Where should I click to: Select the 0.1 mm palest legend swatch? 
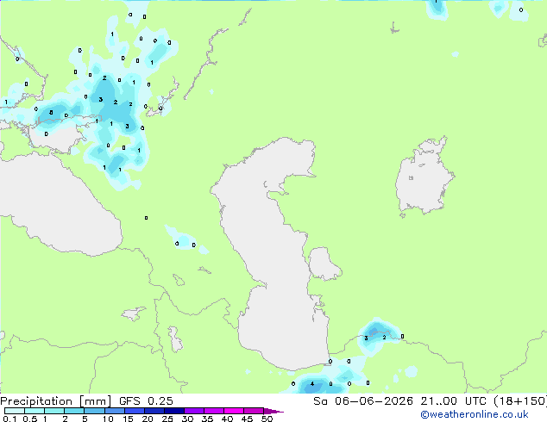pos(15,411)
